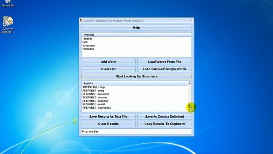Clear the word list with Clear List
273x154 pixels.
(x=108, y=69)
